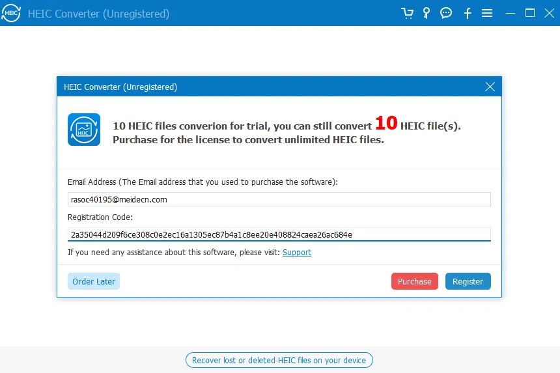Focus the Email Address input field
Viewport: 560px width, 373px height.
coord(279,200)
